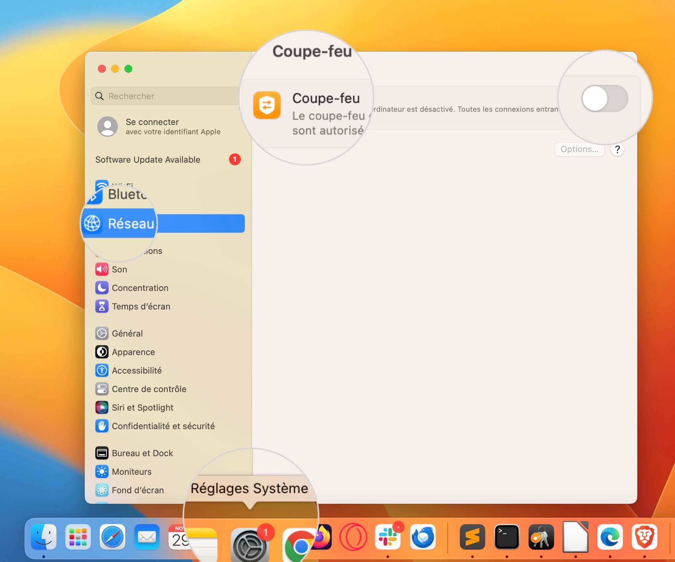675x562 pixels.
Task: Launch Opera from the Dock
Action: coord(353,537)
